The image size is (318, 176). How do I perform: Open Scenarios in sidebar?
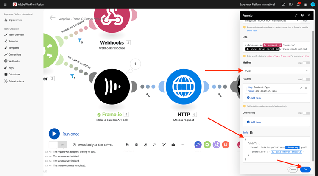(x=14, y=41)
